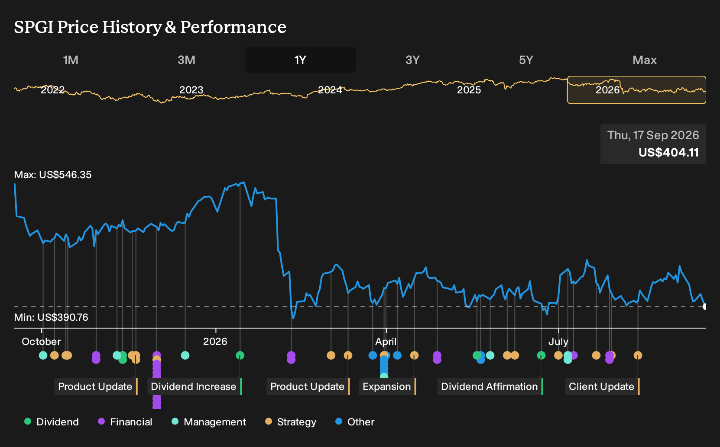Toggle the Financial legend filter
720x447 pixels.
[x=125, y=422]
